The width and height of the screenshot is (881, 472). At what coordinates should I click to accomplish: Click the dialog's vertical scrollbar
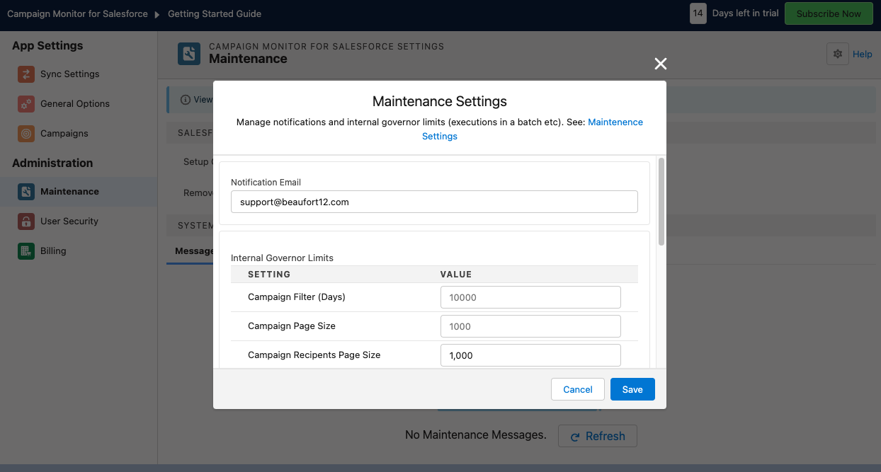coord(661,202)
